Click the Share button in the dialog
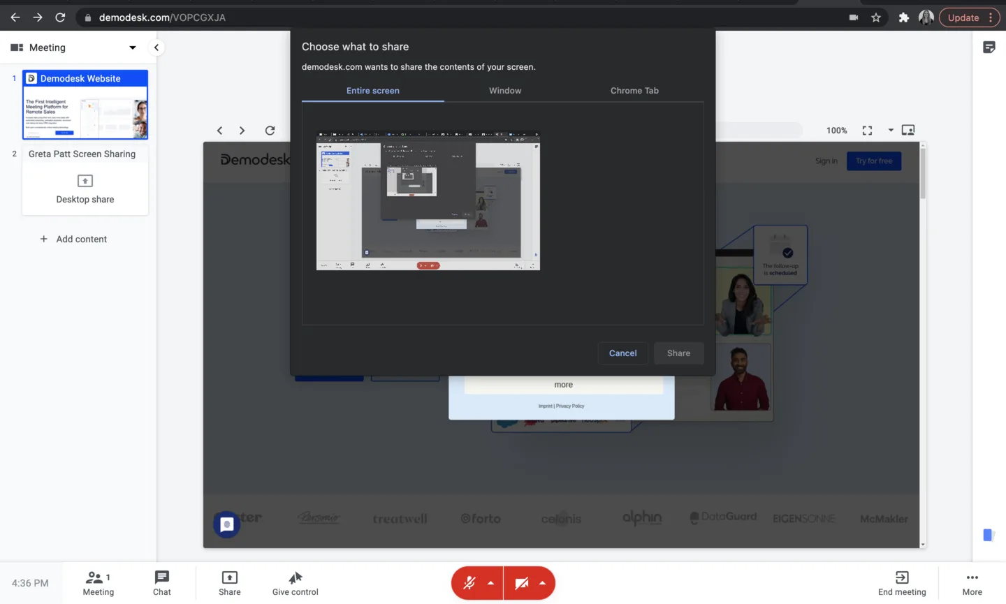1006x604 pixels. tap(678, 353)
